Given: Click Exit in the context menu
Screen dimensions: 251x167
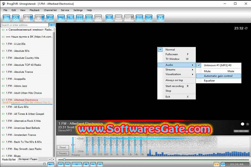Looking at the screenshot, I should click(x=176, y=97).
